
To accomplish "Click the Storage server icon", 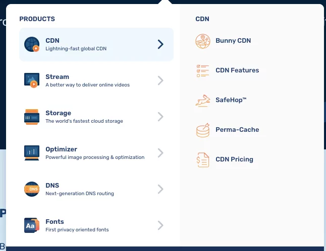I will pos(32,117).
